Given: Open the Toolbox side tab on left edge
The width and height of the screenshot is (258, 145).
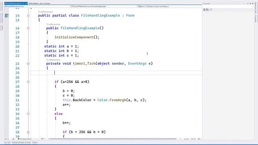Looking at the screenshot, I should click(x=2, y=27).
